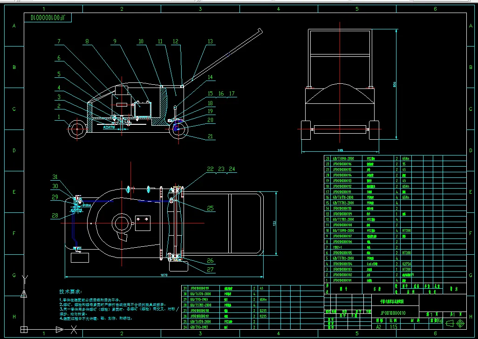Select zone number 5 on bottom border
Screen dimensions: 478x339
(x=357, y=333)
